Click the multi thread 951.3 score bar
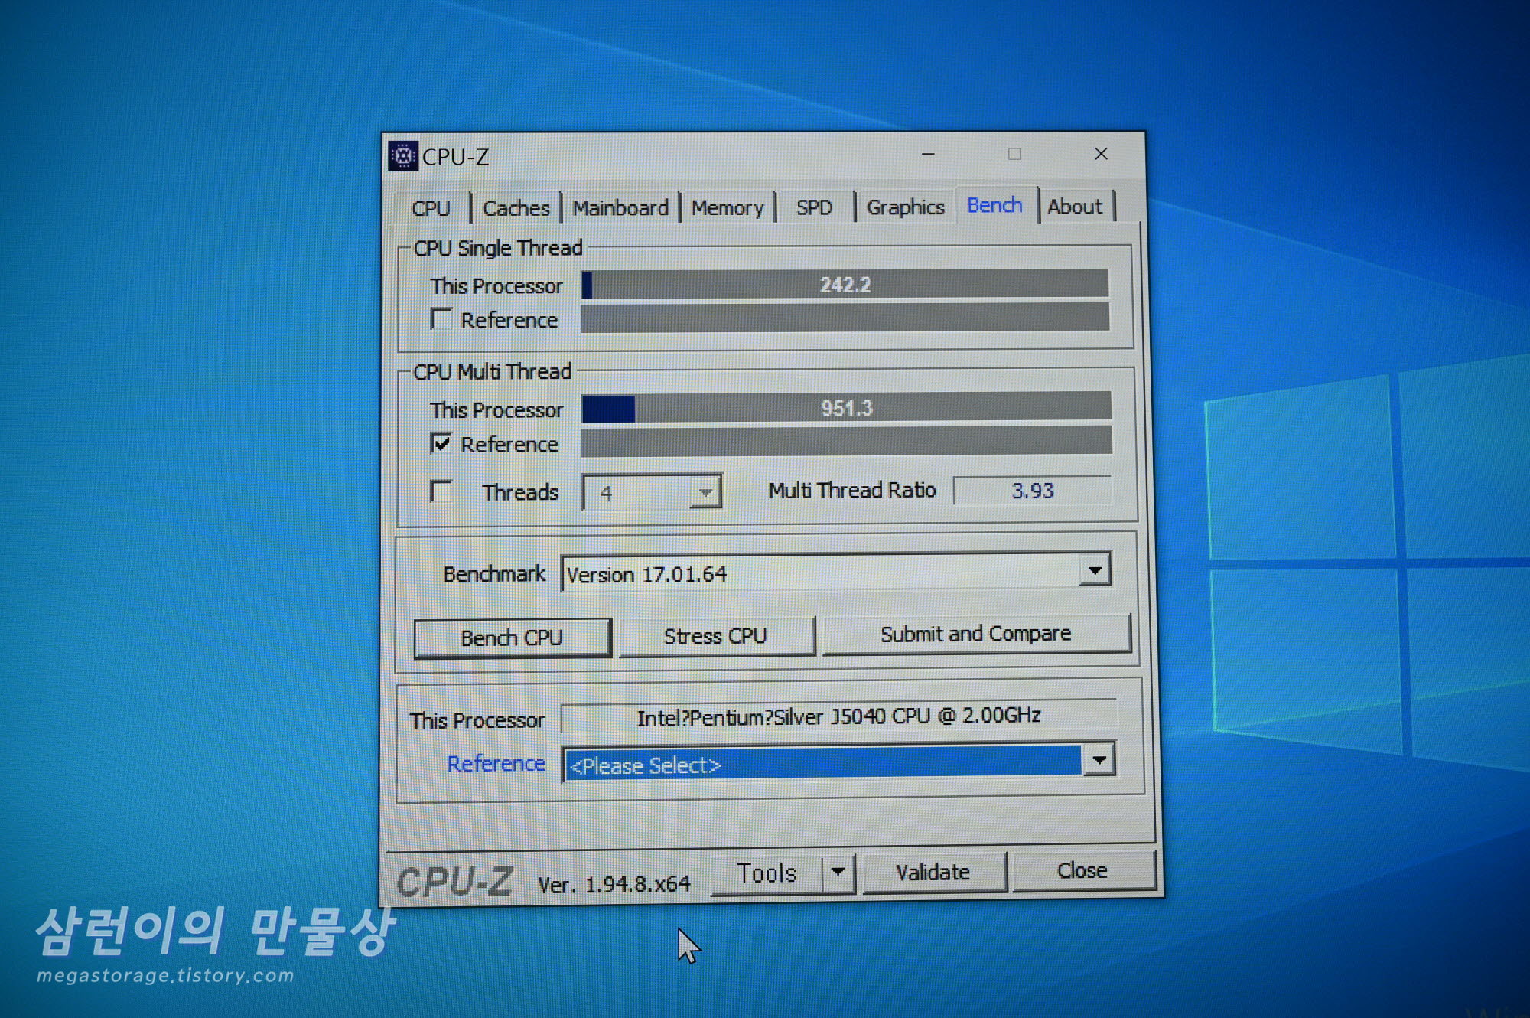This screenshot has height=1018, width=1530. (845, 407)
